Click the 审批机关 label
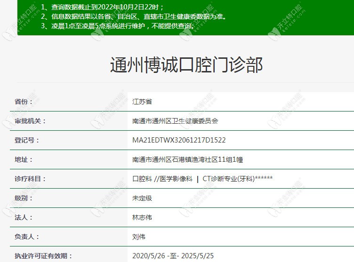Viewport: 354px width, 262px height. 30,121
